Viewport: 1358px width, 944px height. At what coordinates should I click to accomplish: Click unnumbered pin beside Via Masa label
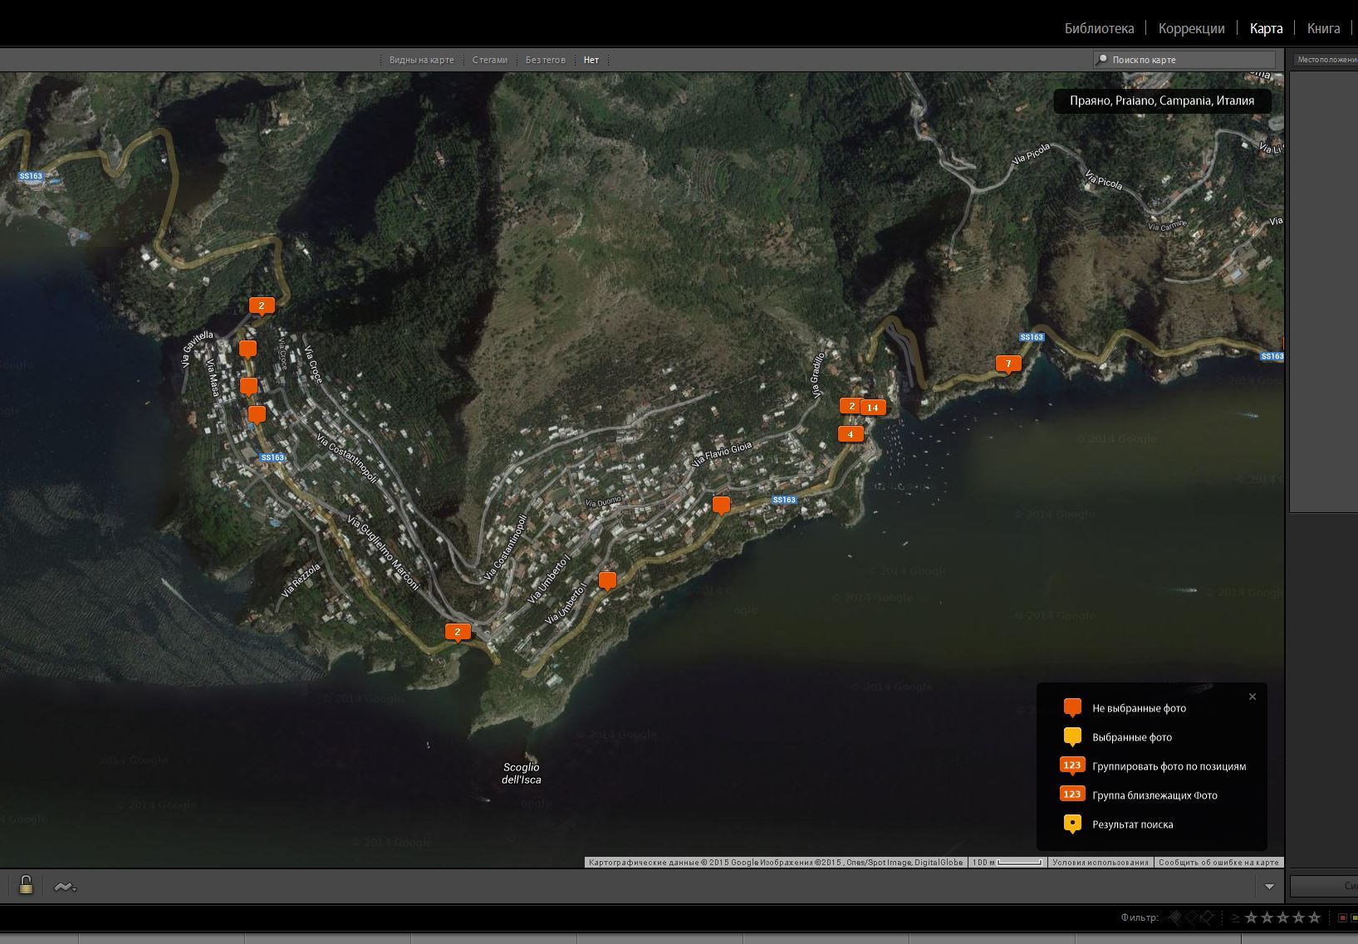pyautogui.click(x=248, y=388)
